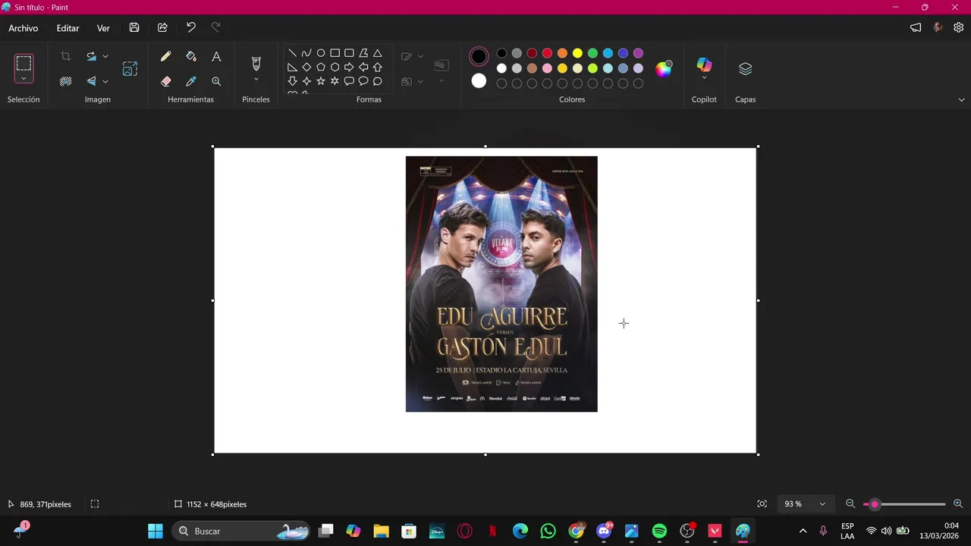This screenshot has width=971, height=546.
Task: Open Paint Settings gear
Action: point(959,28)
